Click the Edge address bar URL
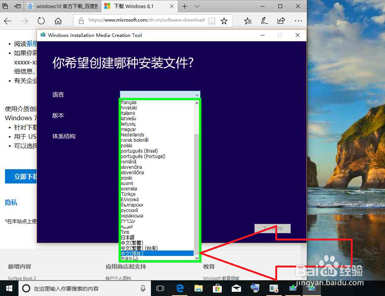Viewport: 385px width, 296px height. click(146, 20)
